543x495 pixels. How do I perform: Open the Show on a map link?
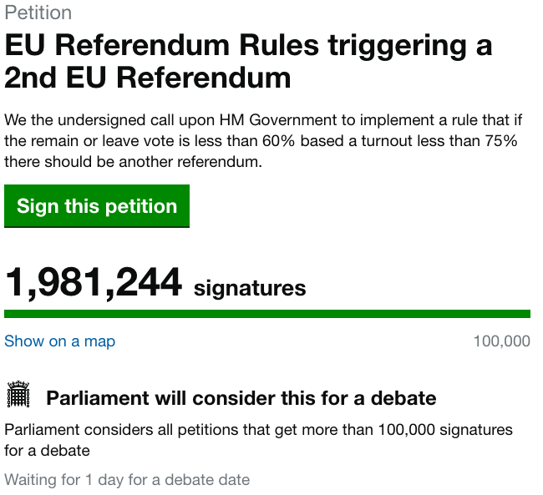tap(59, 341)
